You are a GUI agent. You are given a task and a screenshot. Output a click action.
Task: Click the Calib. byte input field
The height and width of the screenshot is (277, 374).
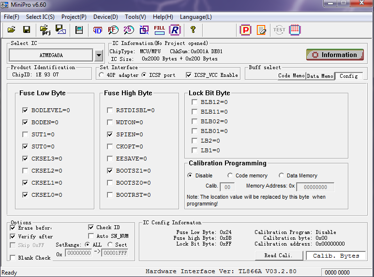coord(227,187)
